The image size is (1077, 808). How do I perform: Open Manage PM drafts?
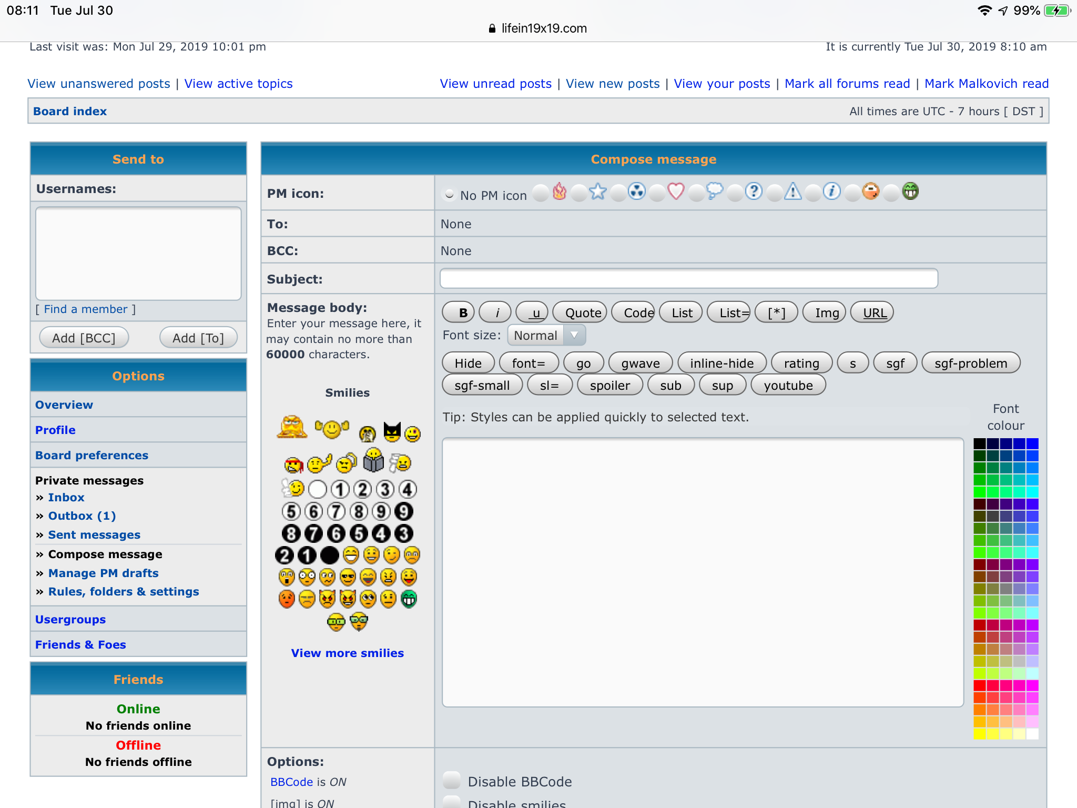pos(103,573)
